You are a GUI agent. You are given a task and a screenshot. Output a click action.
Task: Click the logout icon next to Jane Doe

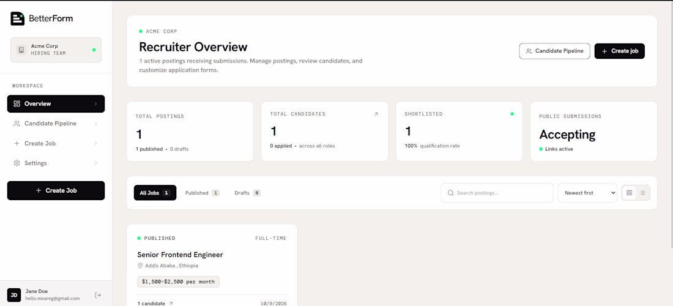98,295
